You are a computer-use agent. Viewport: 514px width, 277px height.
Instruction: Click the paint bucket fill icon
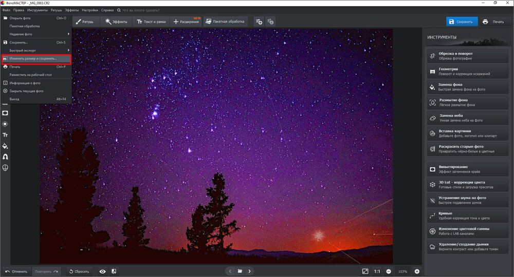click(5, 146)
